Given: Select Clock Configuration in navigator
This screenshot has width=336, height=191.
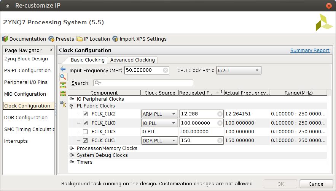Looking at the screenshot, I should [29, 106].
